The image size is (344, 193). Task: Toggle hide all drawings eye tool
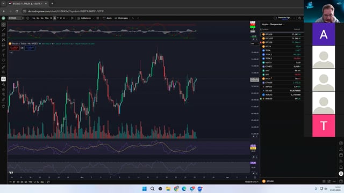click(x=4, y=94)
